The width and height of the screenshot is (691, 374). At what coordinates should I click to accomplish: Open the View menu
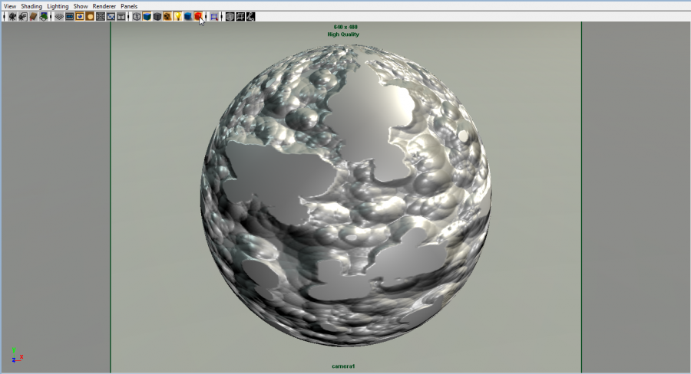(x=10, y=6)
